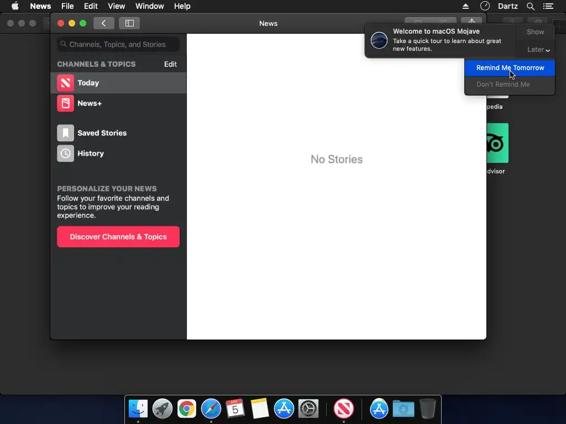Click the eject icon in the menu bar
Screen dimensions: 566x424
click(x=465, y=6)
